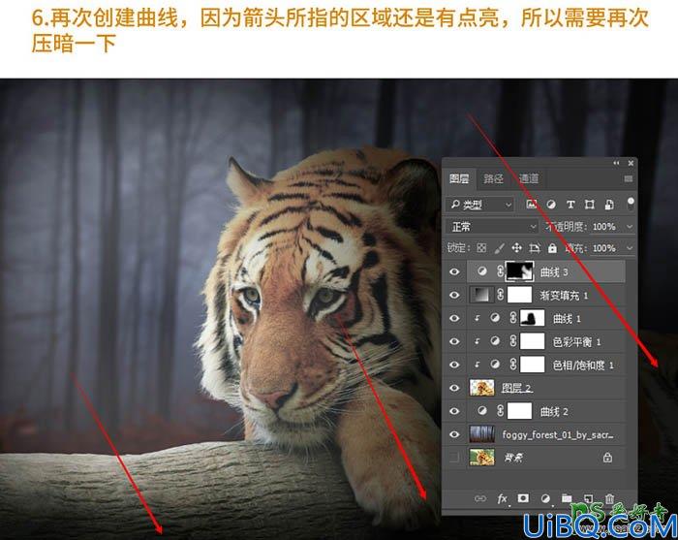Filter layers by shape layer icon
The image size is (678, 540).
pos(589,205)
